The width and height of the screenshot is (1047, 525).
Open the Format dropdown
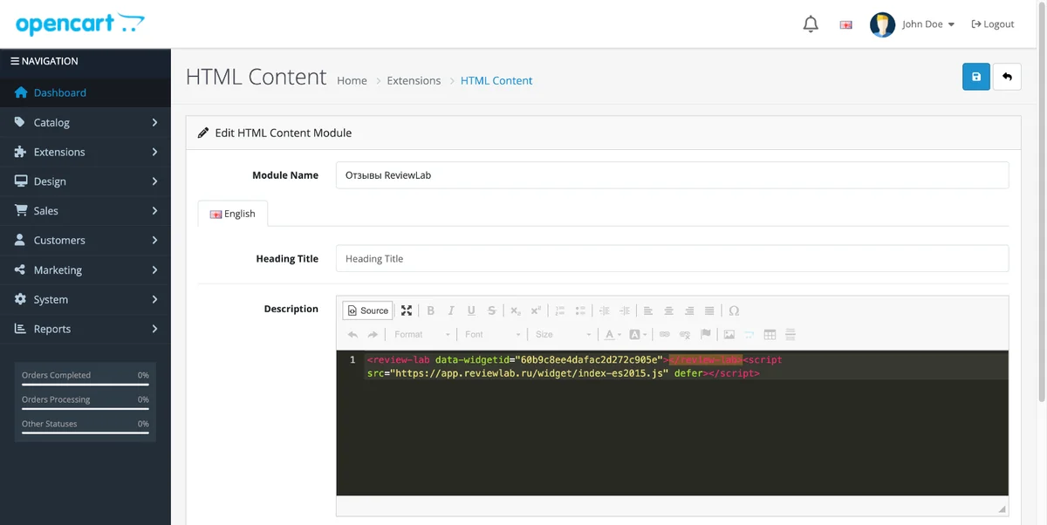(422, 334)
